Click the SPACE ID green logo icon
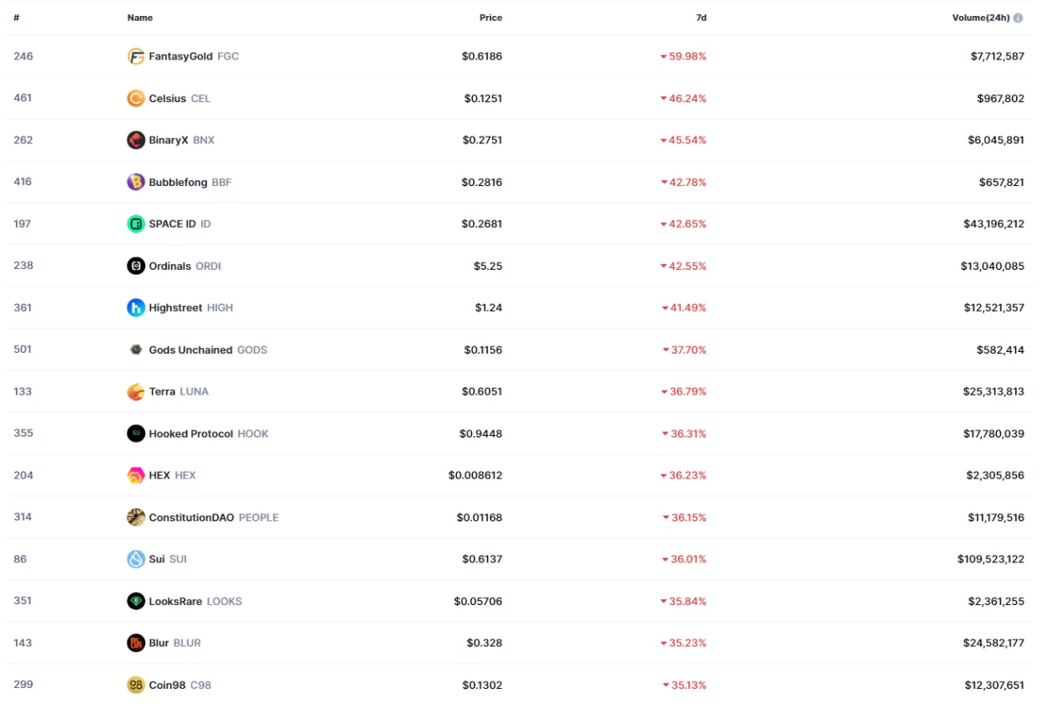Image resolution: width=1048 pixels, height=704 pixels. 136,224
